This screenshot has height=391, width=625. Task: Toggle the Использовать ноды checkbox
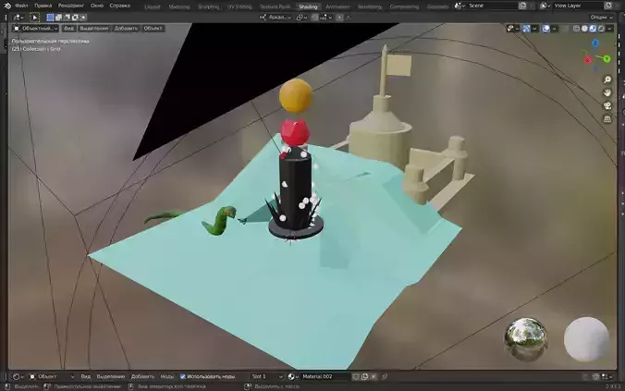(182, 376)
